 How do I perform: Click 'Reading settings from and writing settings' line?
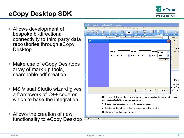(132, 108)
